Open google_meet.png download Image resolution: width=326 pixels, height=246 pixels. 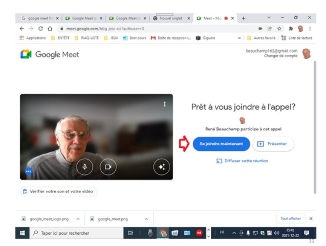coord(109,219)
